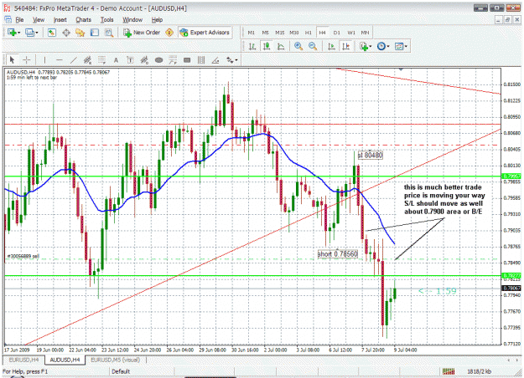Show the Market Watch window
Viewport: 524px width, 378px height.
tap(51, 33)
